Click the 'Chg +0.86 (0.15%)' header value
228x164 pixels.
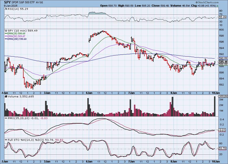[x=203, y=6]
